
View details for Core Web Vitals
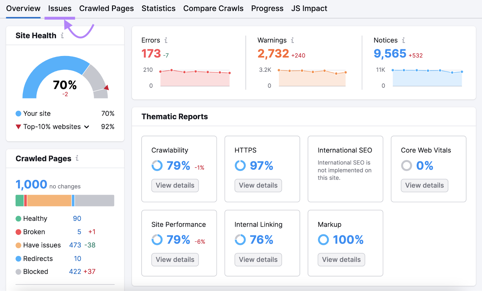pos(424,185)
